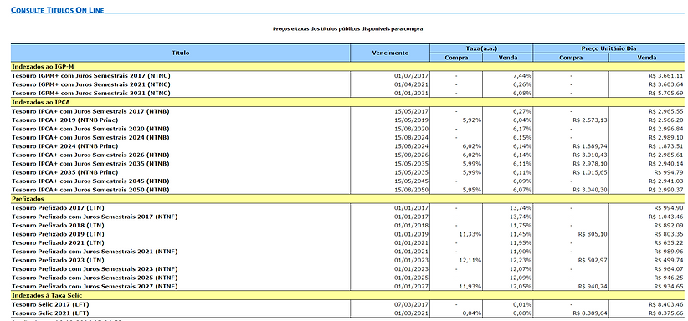This screenshot has height=321, width=688.
Task: Click "Tesouro IPCA+ 2035 (NTNB Princ)" title
Action: click(65, 172)
